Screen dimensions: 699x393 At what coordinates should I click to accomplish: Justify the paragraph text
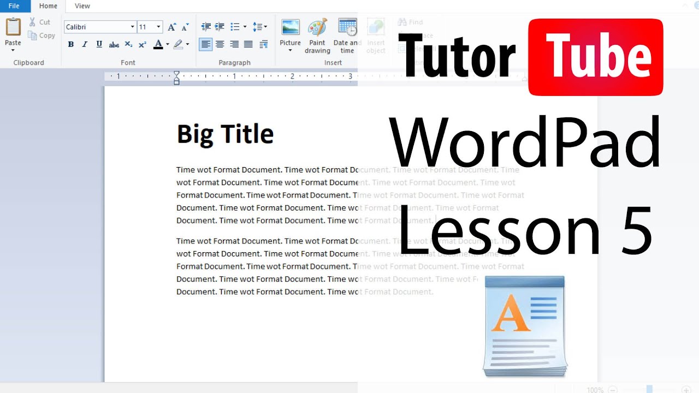[x=248, y=44]
